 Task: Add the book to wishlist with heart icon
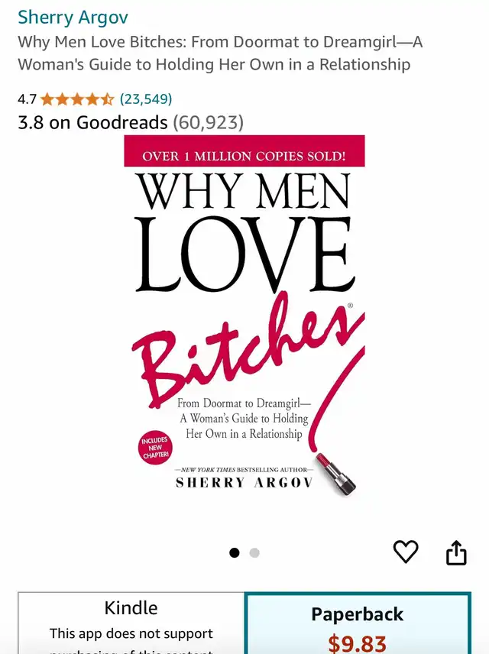point(406,552)
